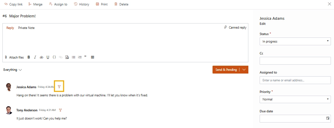This screenshot has height=128, width=334.
Task: Click the Edit link under Jessica Adams
Action: point(262,24)
